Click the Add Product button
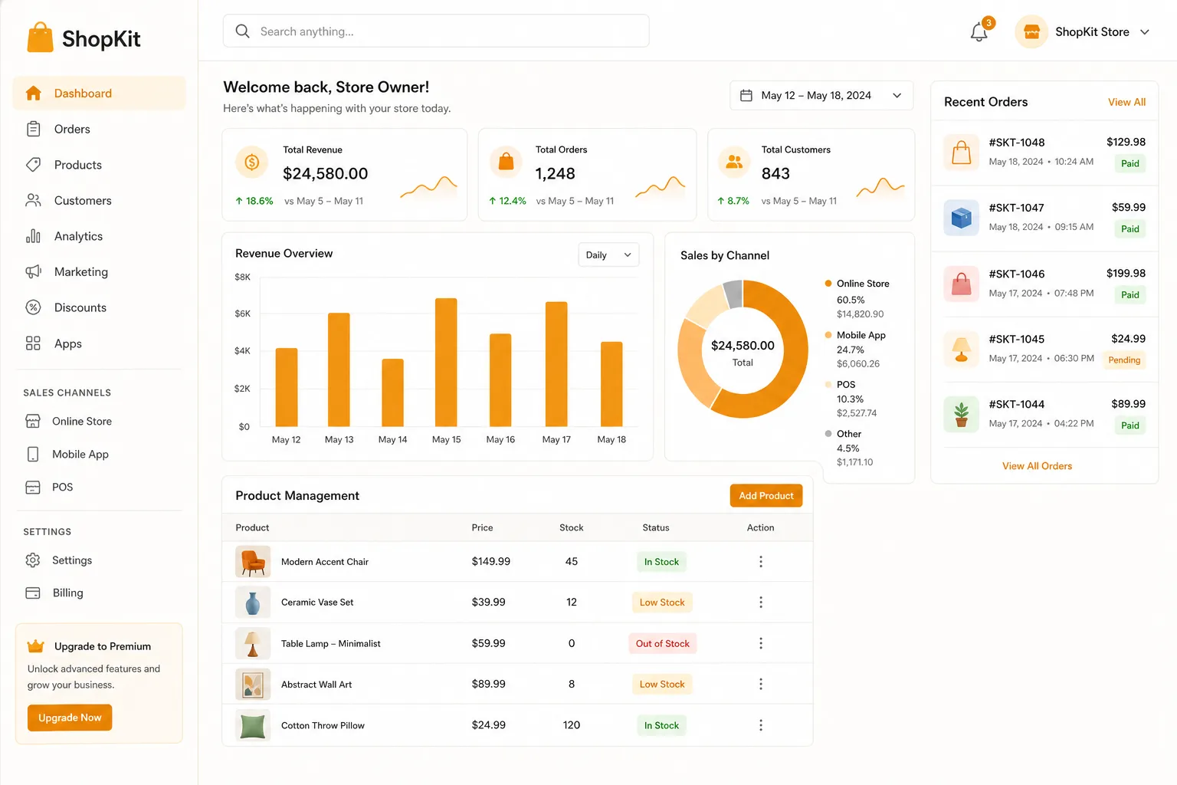1177x785 pixels. (x=766, y=496)
